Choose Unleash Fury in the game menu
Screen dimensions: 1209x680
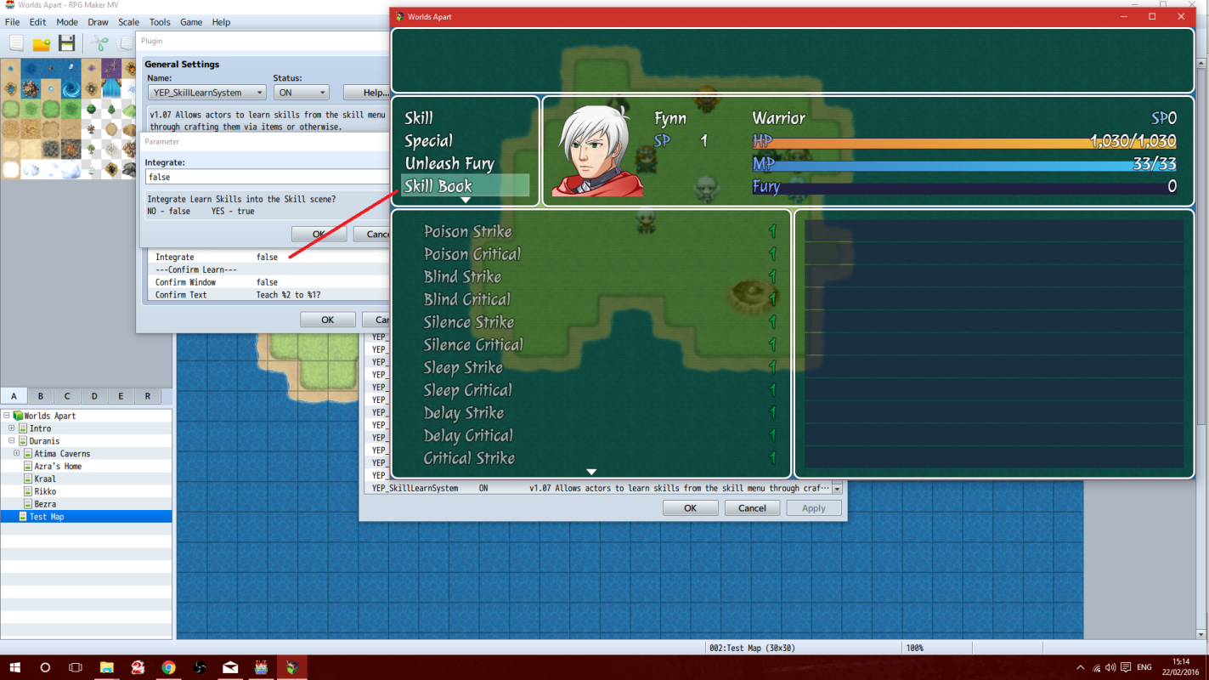pos(449,164)
